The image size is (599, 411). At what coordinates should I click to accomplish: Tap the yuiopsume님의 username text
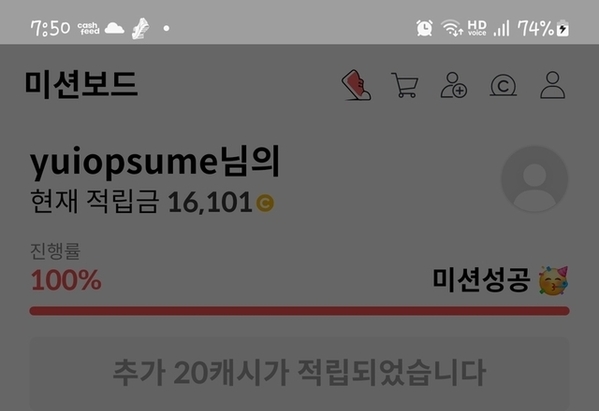155,162
